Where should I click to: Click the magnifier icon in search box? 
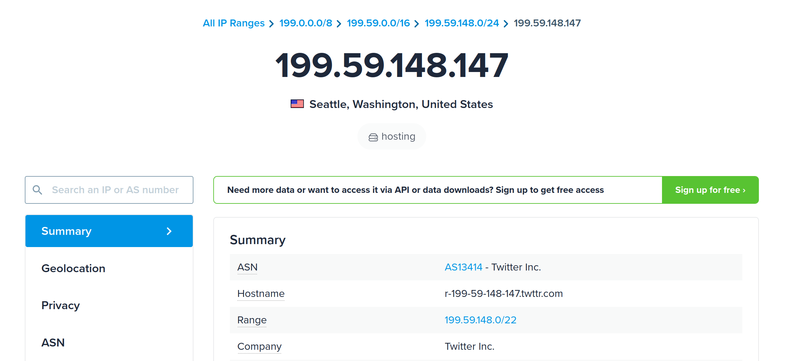37,190
